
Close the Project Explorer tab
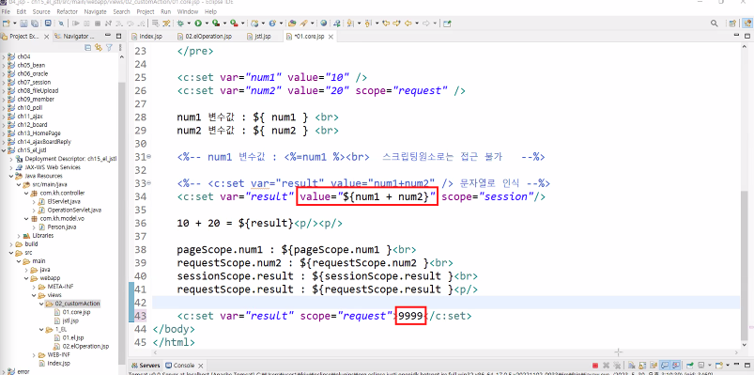[x=47, y=37]
